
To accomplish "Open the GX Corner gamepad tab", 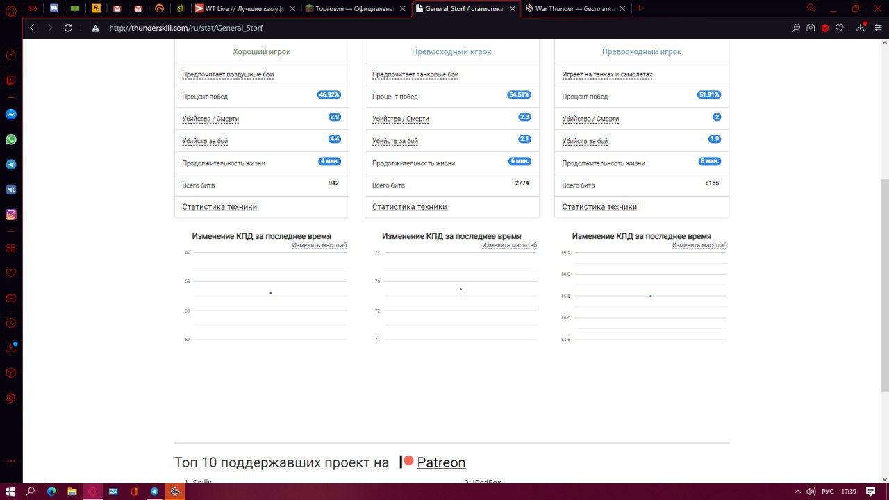I will tap(33, 8).
